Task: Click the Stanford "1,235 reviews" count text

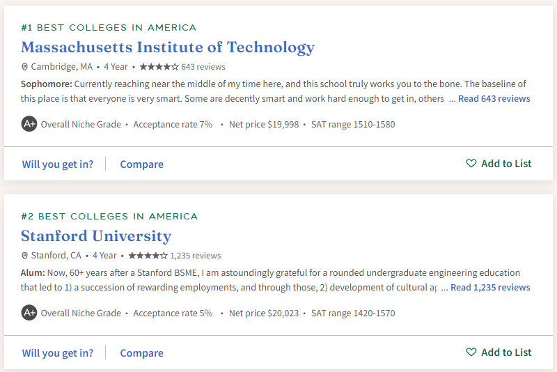Action: pos(196,256)
